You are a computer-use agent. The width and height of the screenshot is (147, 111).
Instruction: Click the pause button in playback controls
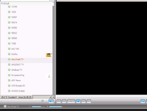click(x=71, y=101)
